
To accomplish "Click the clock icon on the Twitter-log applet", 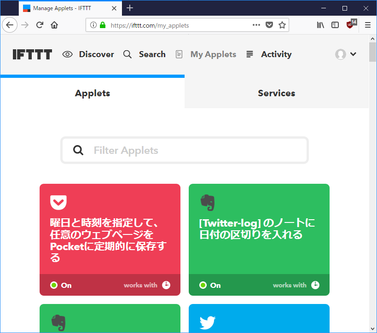I will 315,285.
